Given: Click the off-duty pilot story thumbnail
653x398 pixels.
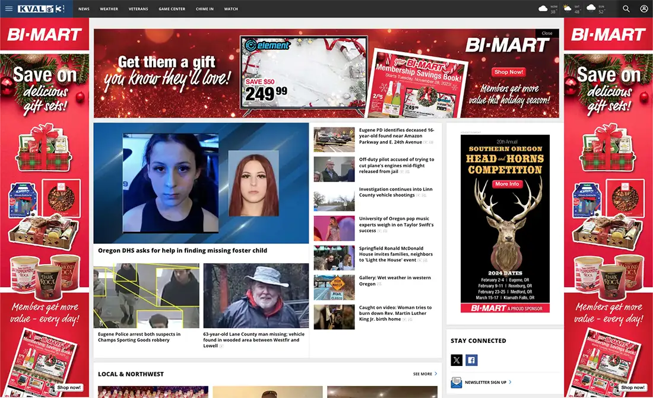Looking at the screenshot, I should click(334, 169).
